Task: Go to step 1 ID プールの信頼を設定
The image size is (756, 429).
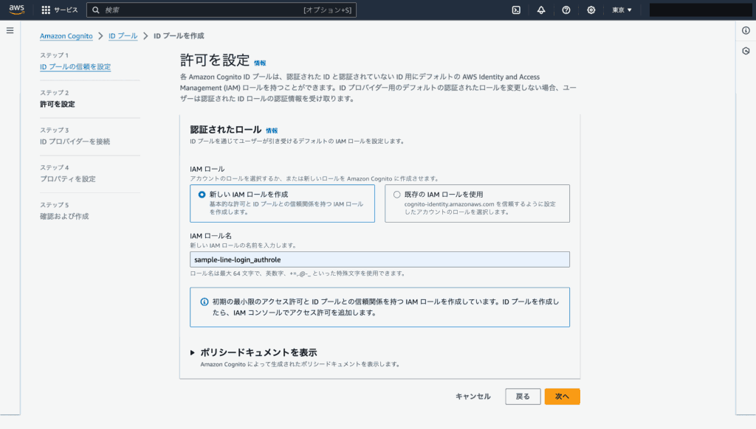Action: (x=75, y=67)
